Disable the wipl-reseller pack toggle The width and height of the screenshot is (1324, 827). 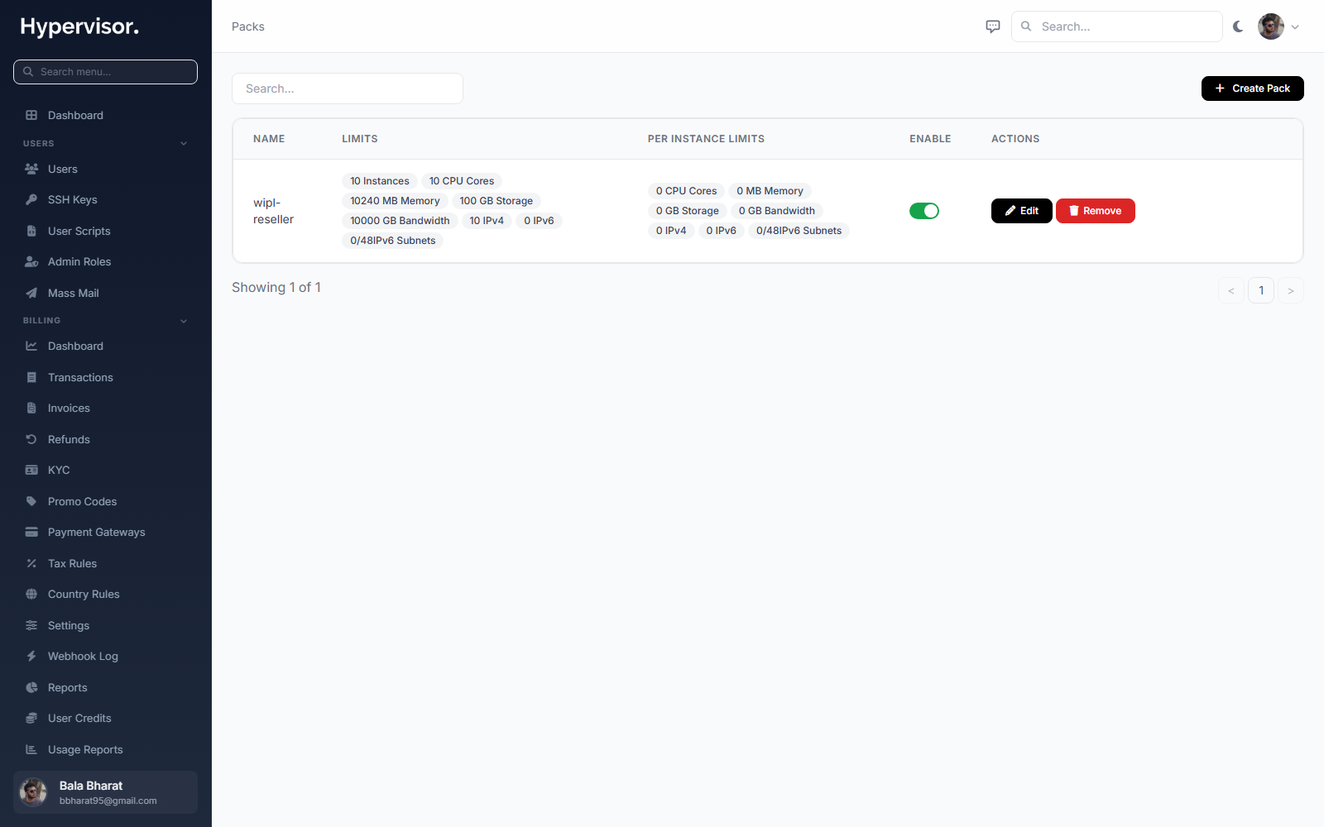click(924, 211)
